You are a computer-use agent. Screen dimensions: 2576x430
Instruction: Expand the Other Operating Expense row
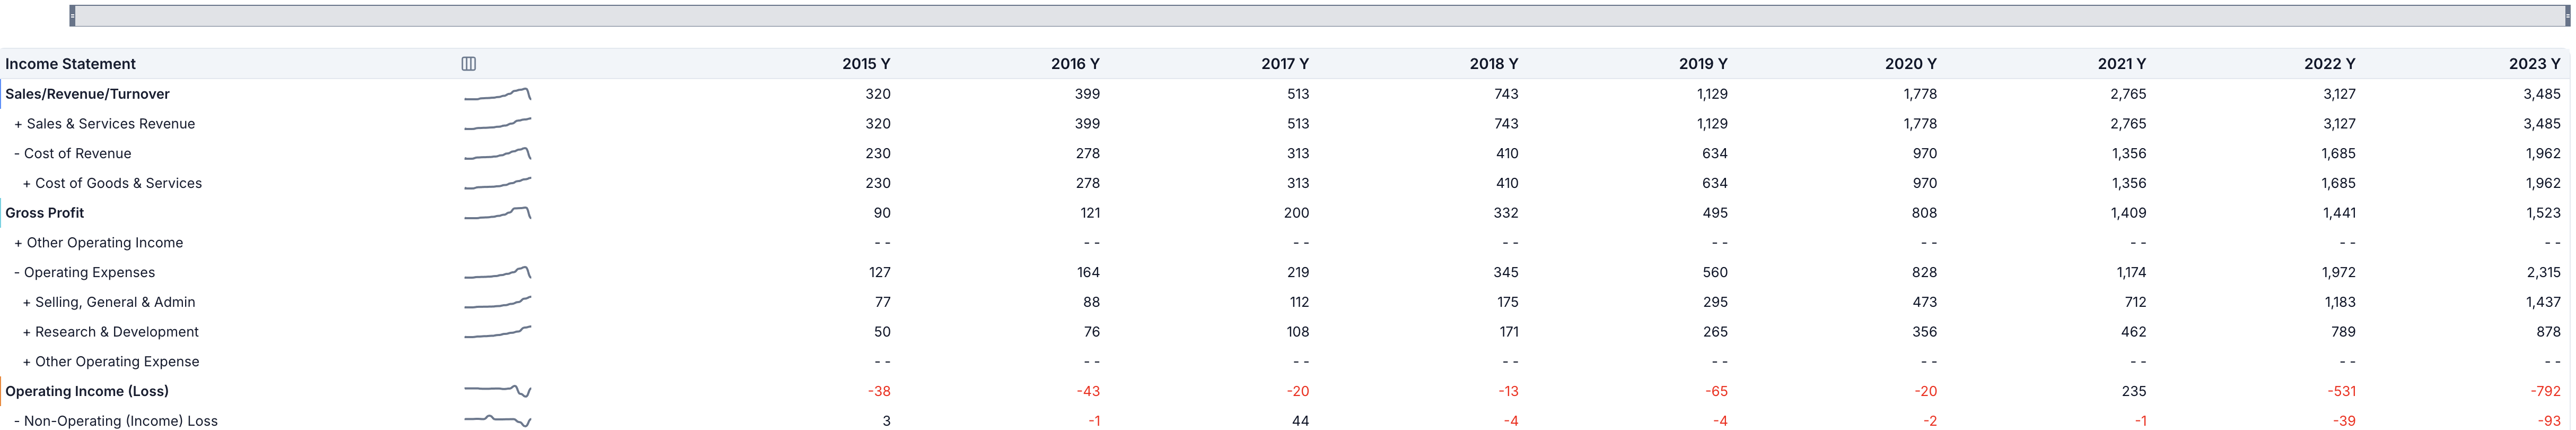point(27,362)
